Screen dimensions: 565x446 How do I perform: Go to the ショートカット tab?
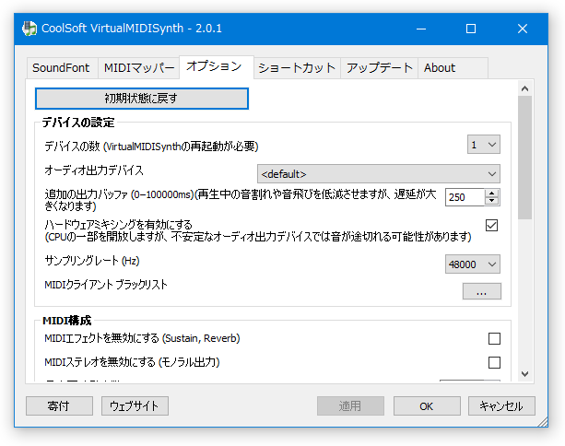pyautogui.click(x=298, y=67)
